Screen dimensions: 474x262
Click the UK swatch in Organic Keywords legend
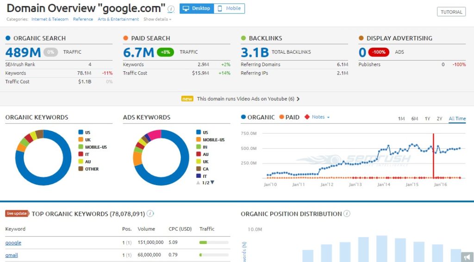81,139
